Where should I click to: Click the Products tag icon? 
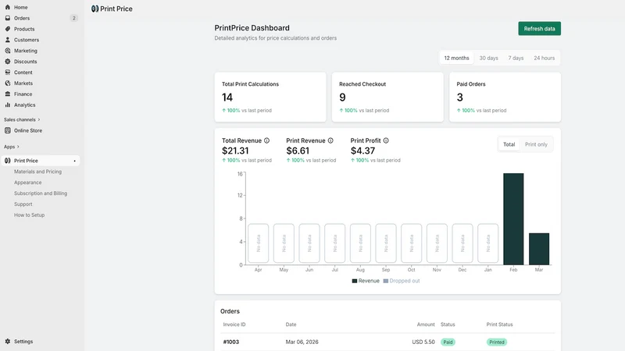coord(8,29)
